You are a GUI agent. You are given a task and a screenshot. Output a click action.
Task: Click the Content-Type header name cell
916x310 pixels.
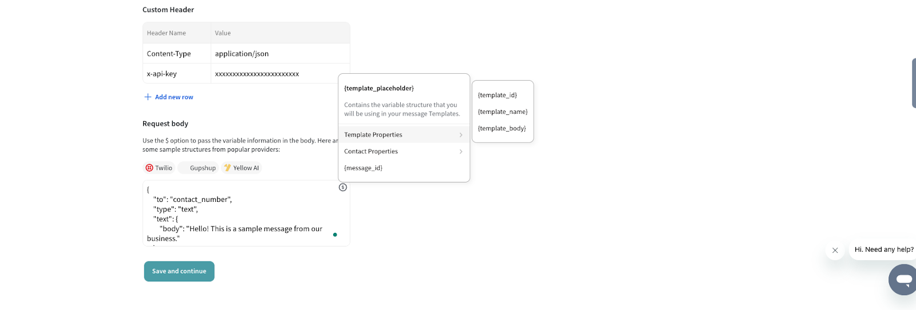point(176,54)
